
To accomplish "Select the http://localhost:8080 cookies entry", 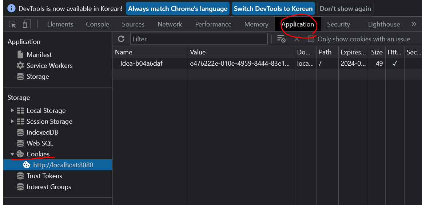I will 57,165.
